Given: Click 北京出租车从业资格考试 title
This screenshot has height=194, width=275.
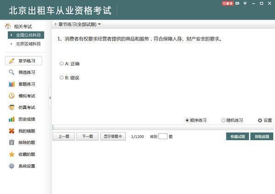Looking at the screenshot, I should 60,10.
